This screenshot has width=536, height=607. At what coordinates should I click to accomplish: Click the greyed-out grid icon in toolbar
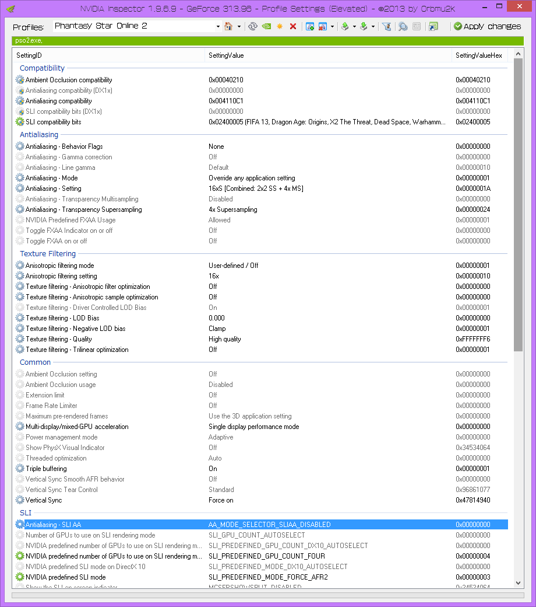(417, 26)
